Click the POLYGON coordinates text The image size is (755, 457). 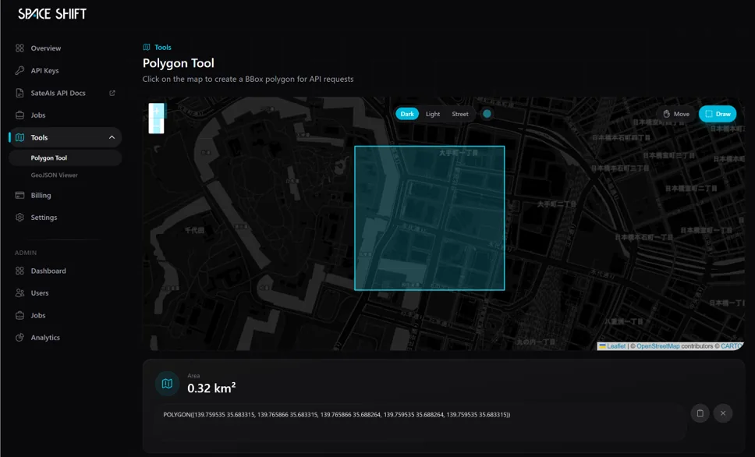[x=337, y=415]
